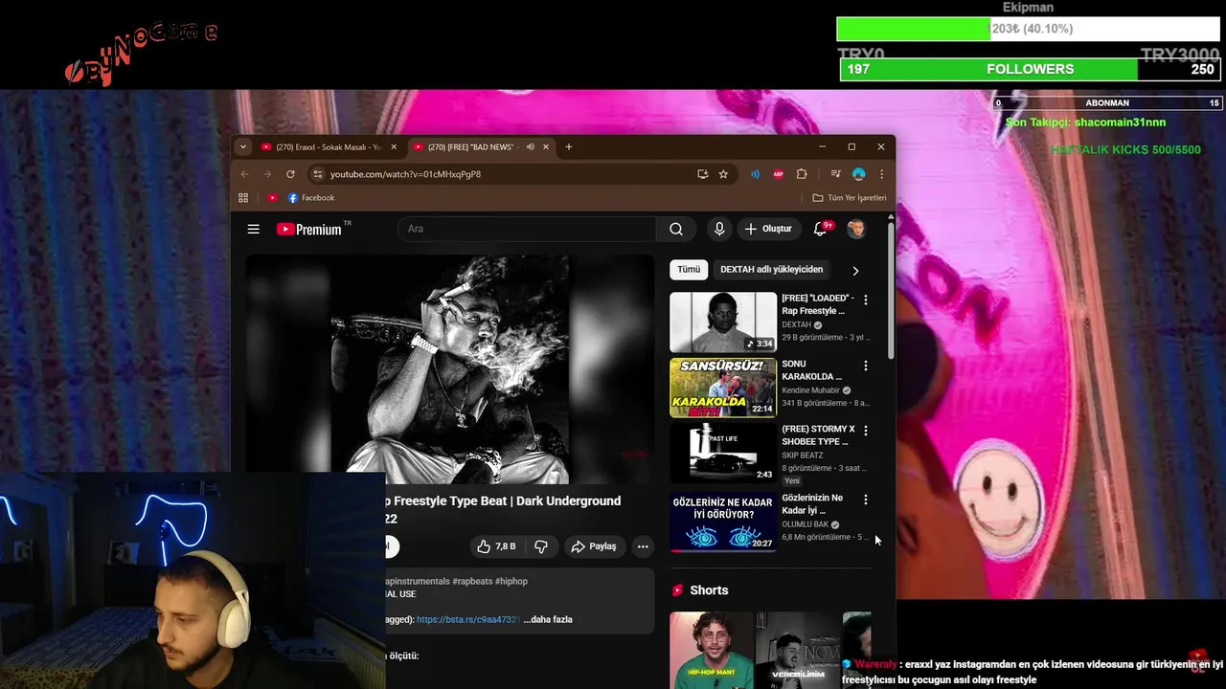
Task: Open media playback controls in the toolbar
Action: pos(835,174)
